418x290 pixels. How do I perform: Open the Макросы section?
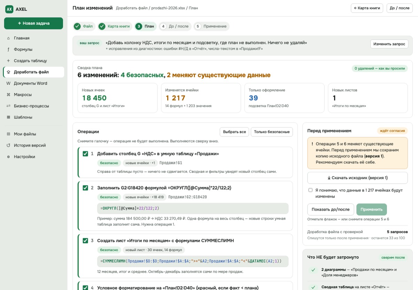pyautogui.click(x=33, y=95)
